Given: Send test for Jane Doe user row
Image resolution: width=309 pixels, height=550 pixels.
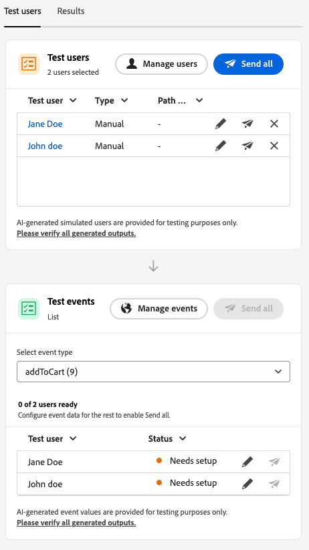Looking at the screenshot, I should pos(247,124).
